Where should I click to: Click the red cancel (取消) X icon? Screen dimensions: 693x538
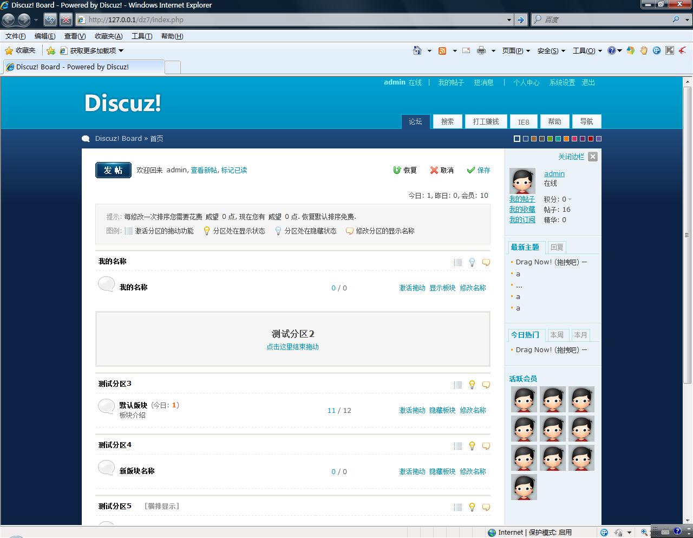point(434,170)
